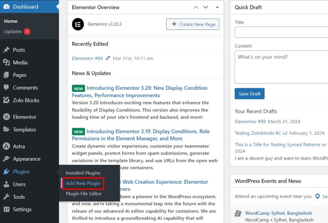Viewport: 328px width, 223px height.
Task: Open WordCamp Sylhet, Bangladesh event link
Action: click(x=279, y=213)
